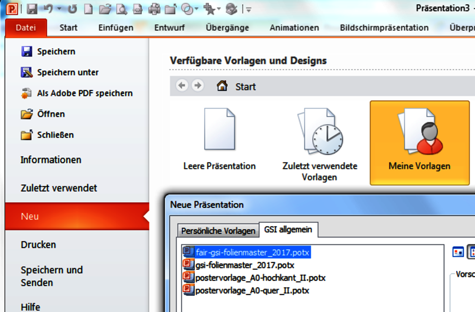Expand the overlapping circles shapes dropdown
This screenshot has height=312, width=475.
[x=197, y=9]
